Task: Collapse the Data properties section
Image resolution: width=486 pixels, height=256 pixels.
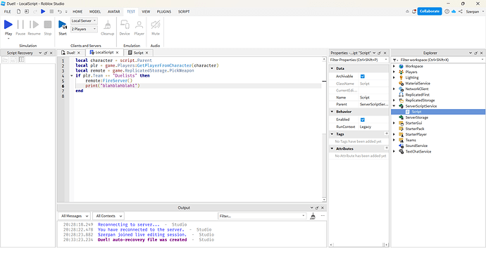Action: click(332, 68)
